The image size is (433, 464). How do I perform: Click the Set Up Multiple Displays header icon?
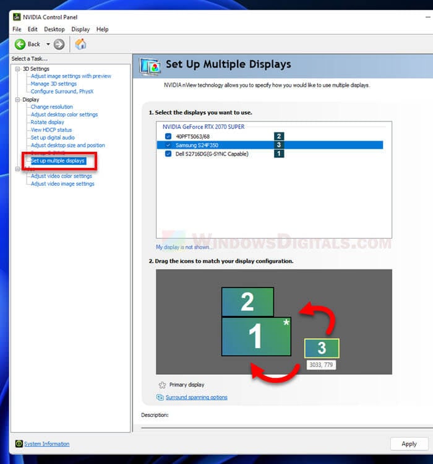click(150, 67)
